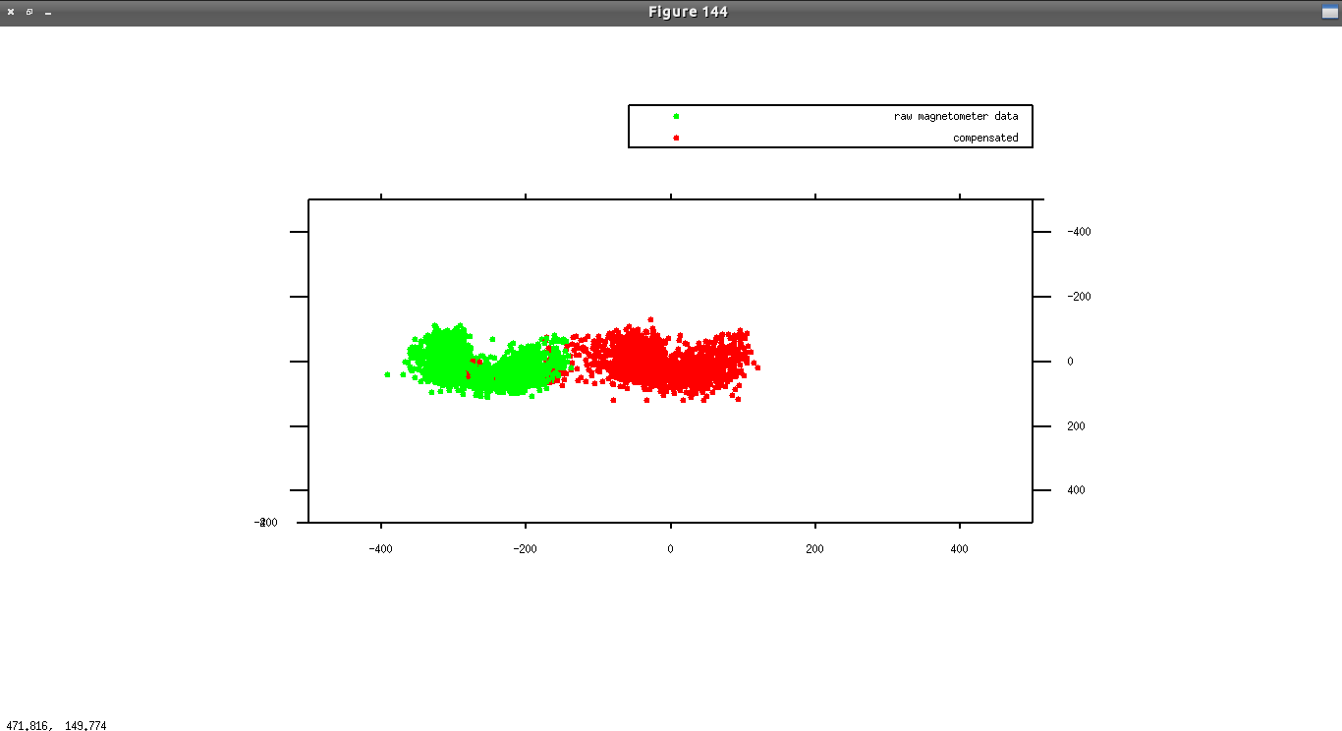Click the red legend marker for compensated
This screenshot has height=731, width=1342.
click(x=676, y=138)
